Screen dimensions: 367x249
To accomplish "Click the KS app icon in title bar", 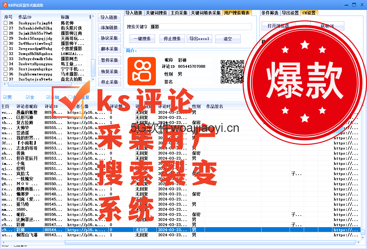I will (5, 5).
